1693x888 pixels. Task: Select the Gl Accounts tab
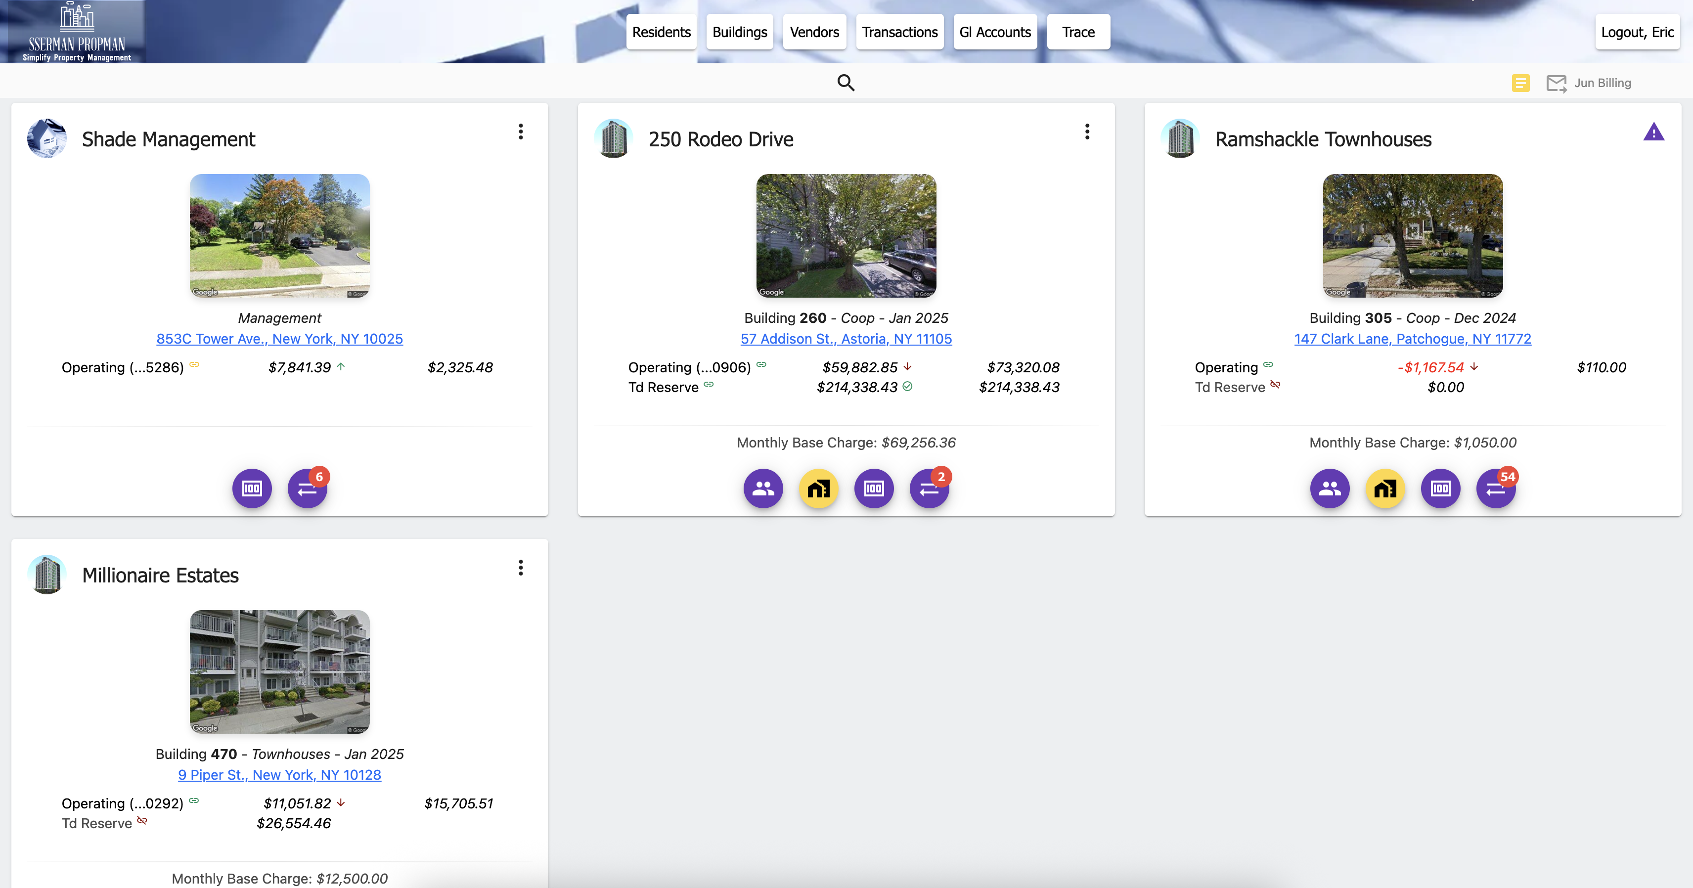tap(995, 32)
